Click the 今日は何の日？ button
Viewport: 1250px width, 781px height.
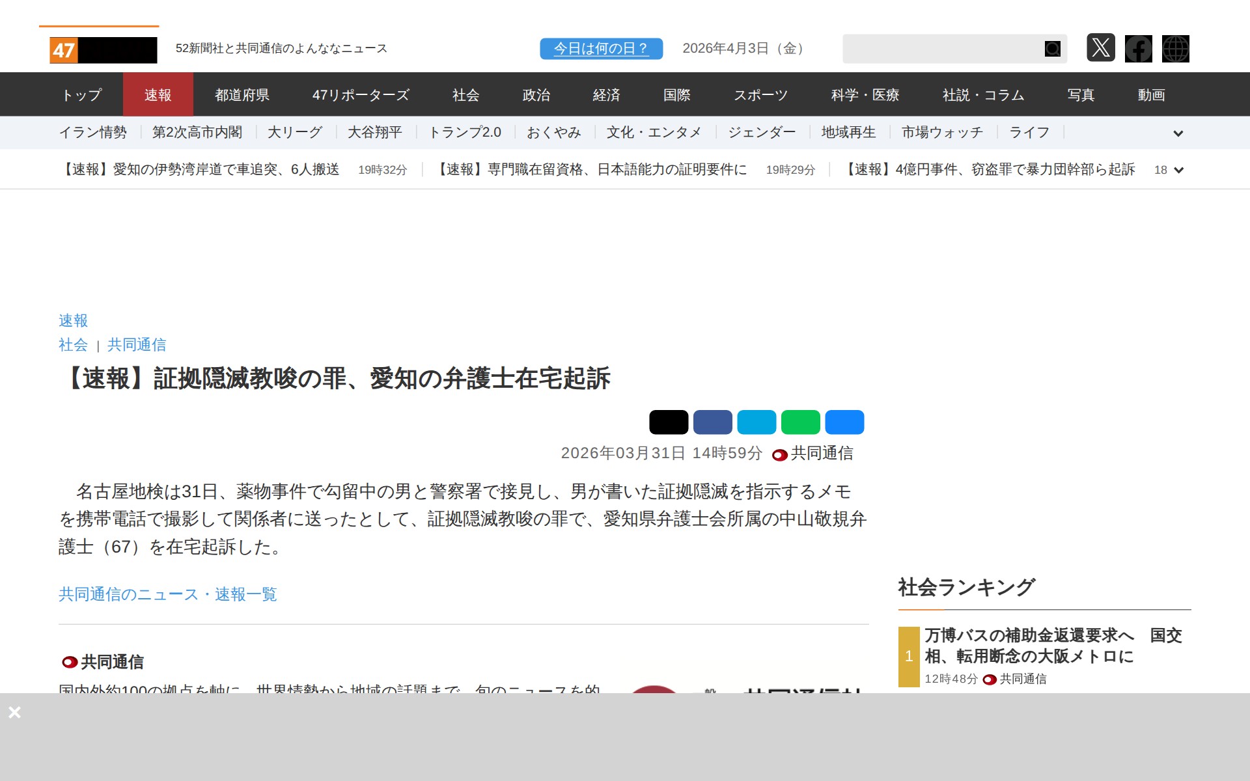[x=600, y=48]
